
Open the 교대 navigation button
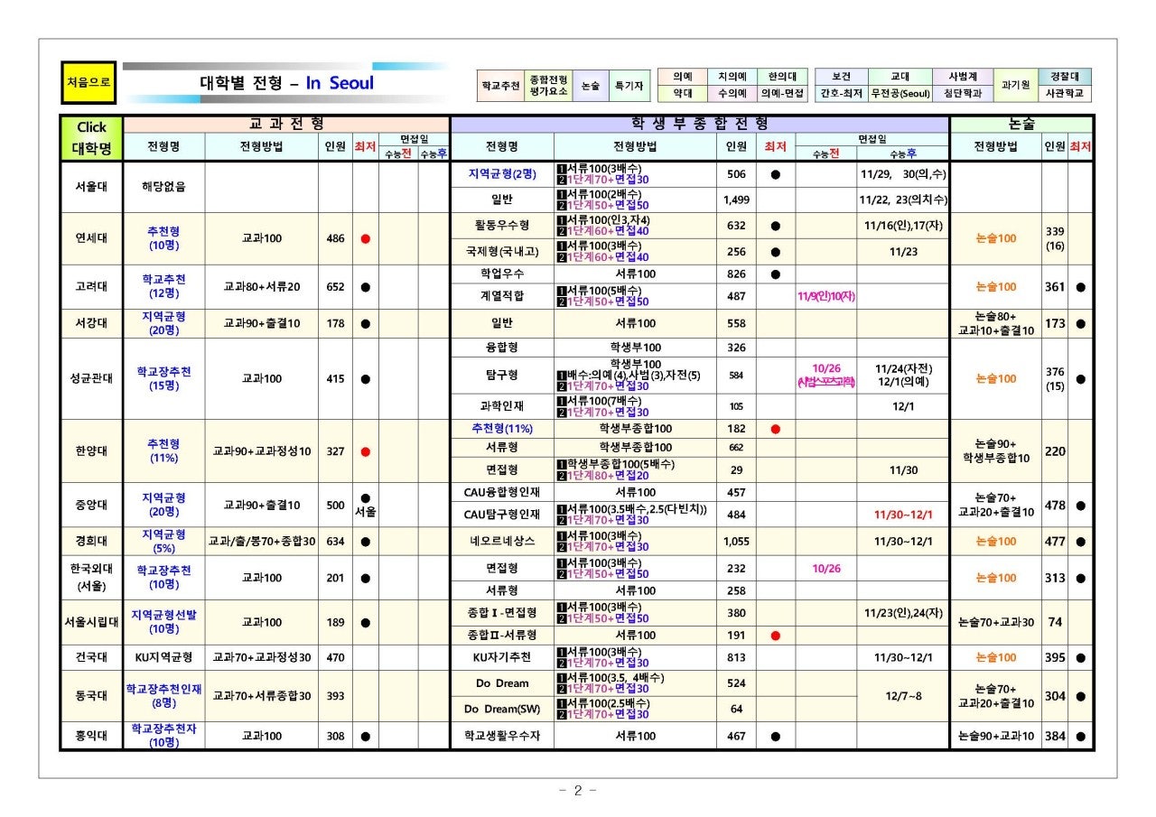[x=900, y=78]
